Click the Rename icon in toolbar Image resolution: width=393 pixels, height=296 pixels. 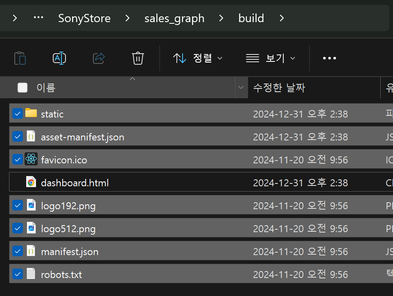pos(59,58)
